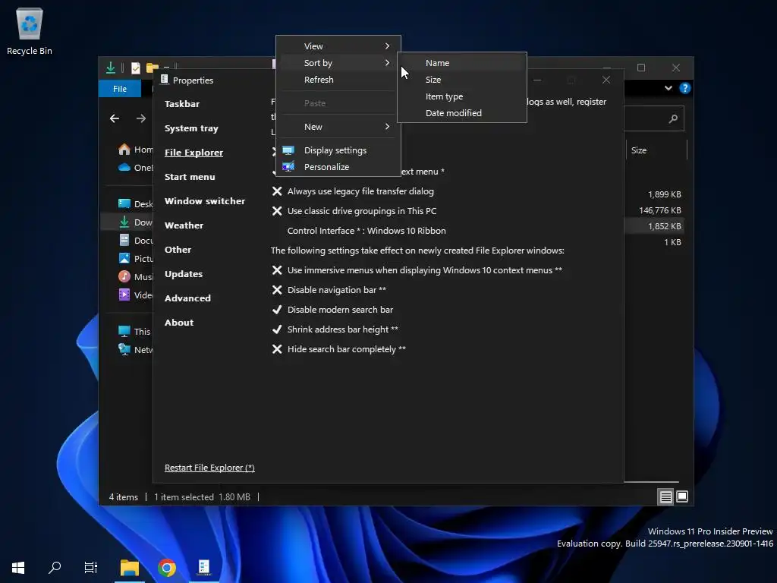777x583 pixels.
Task: Go forward in File Explorer
Action: (x=141, y=118)
